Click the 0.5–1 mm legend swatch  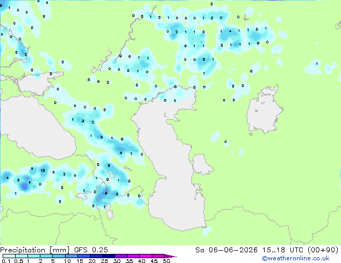tap(22, 256)
